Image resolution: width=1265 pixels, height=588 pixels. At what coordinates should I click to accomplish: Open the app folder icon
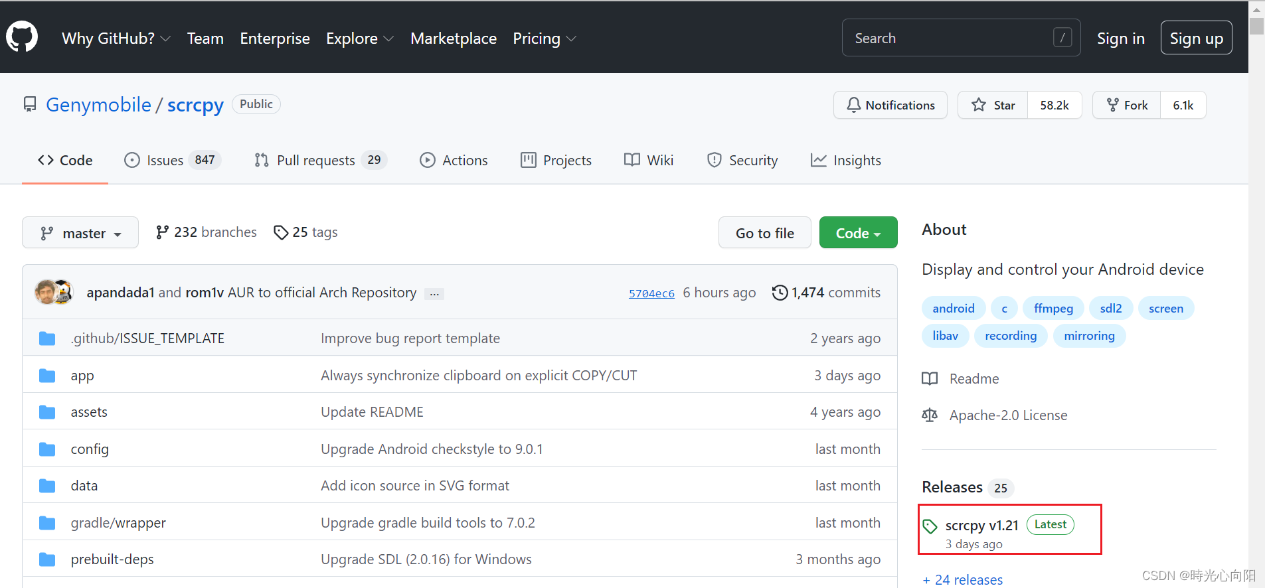tap(47, 376)
